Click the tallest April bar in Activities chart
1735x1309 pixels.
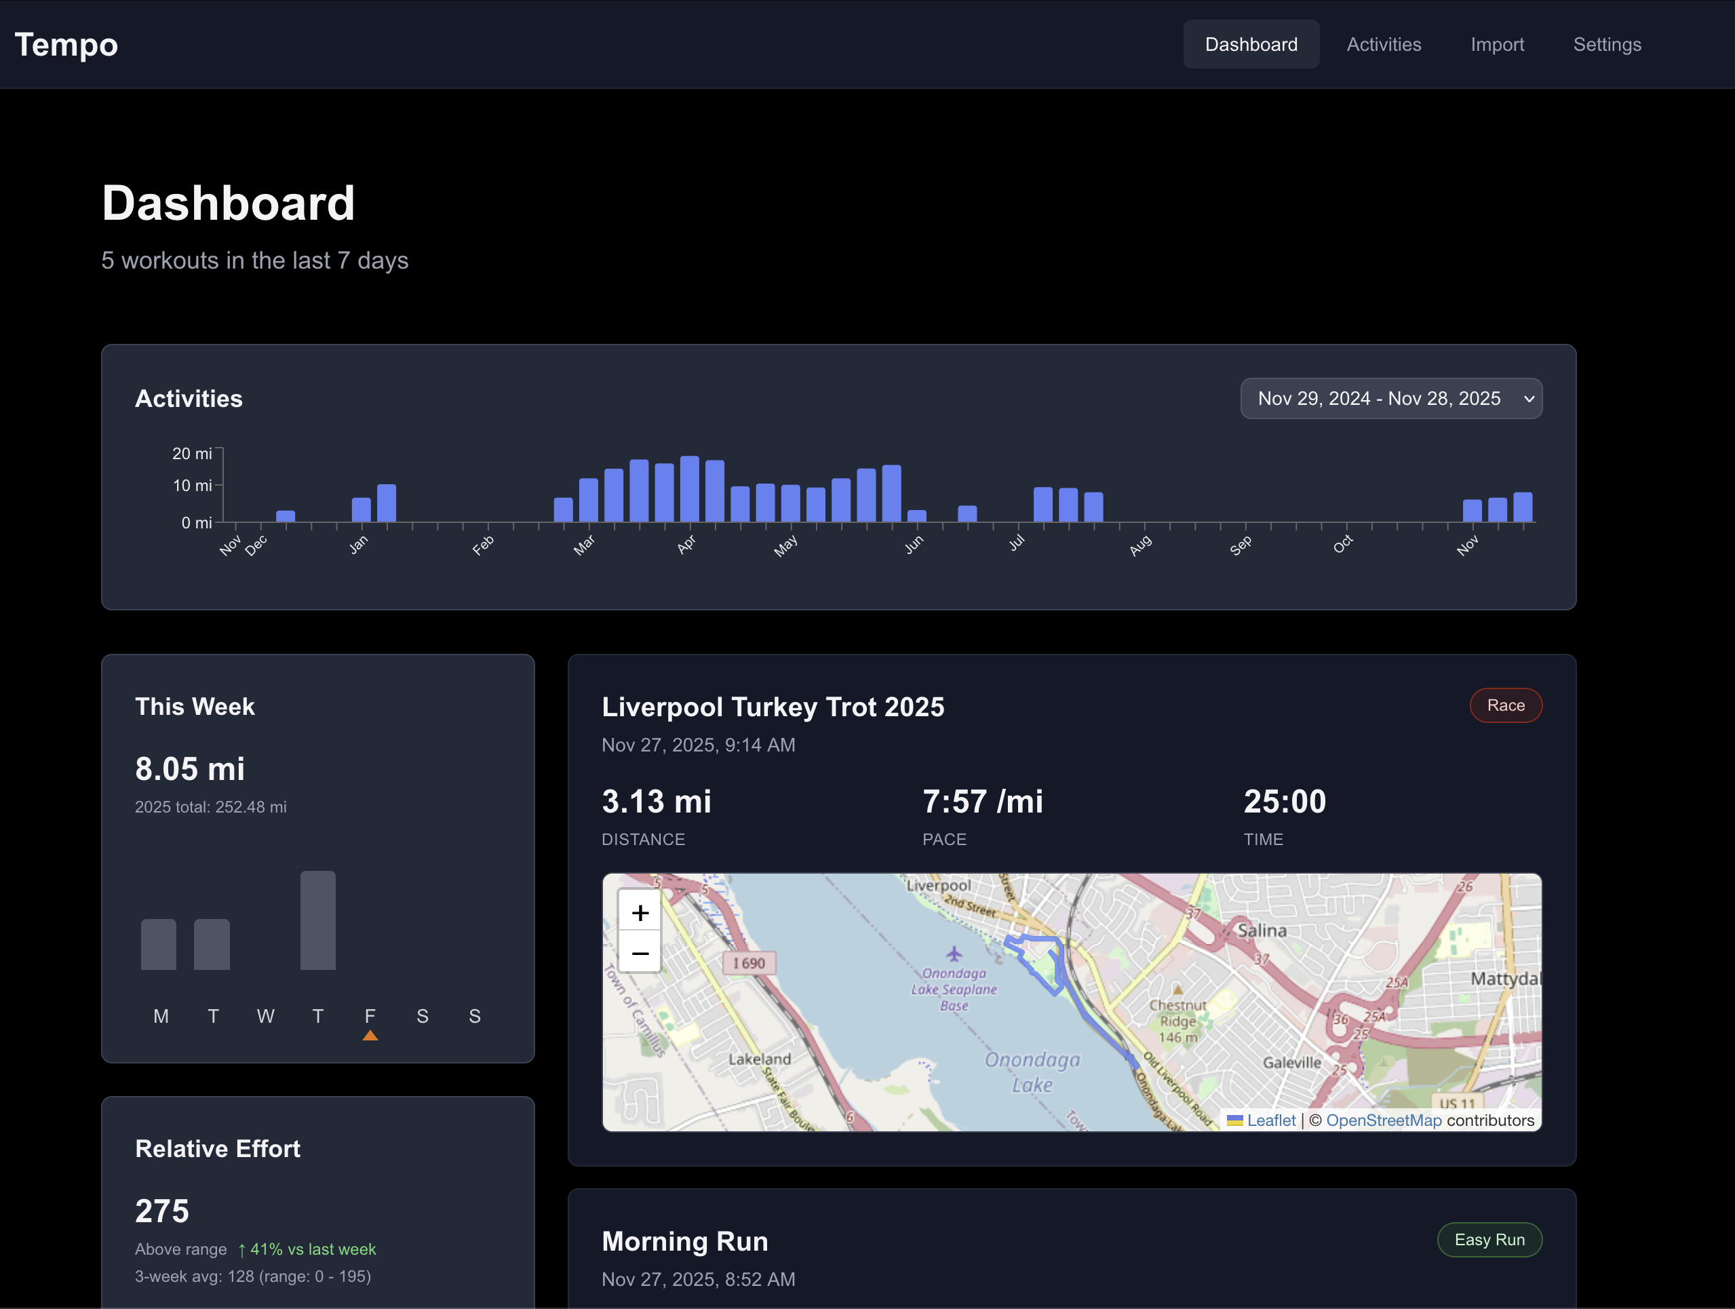coord(689,488)
